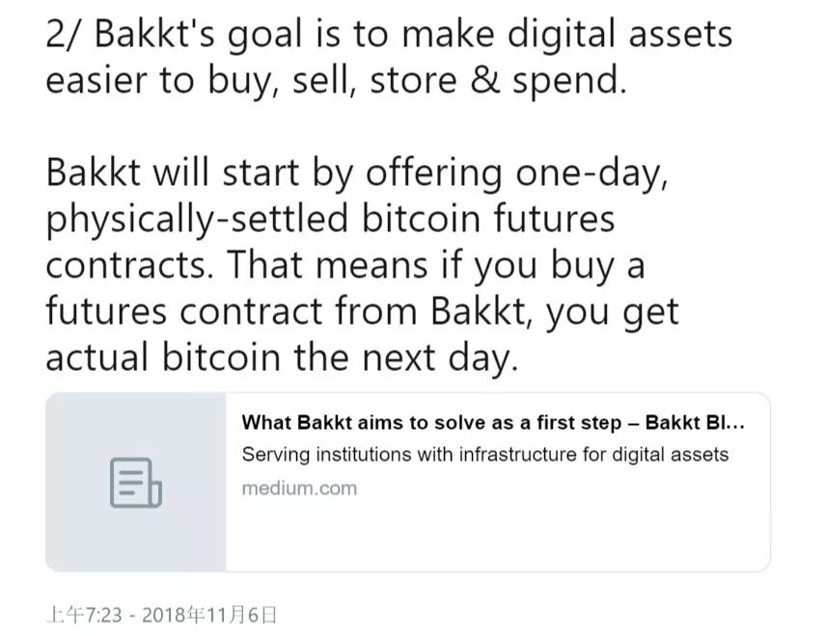Screen dimensions: 825x636
Task: Click empty white area inside the link card
Action: click(497, 536)
